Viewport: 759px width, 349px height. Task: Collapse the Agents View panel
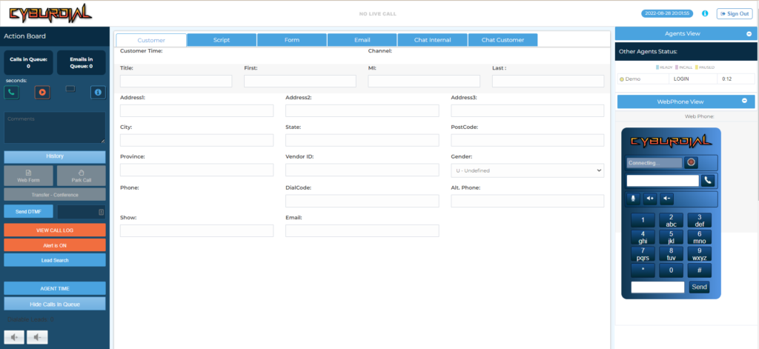click(x=749, y=34)
